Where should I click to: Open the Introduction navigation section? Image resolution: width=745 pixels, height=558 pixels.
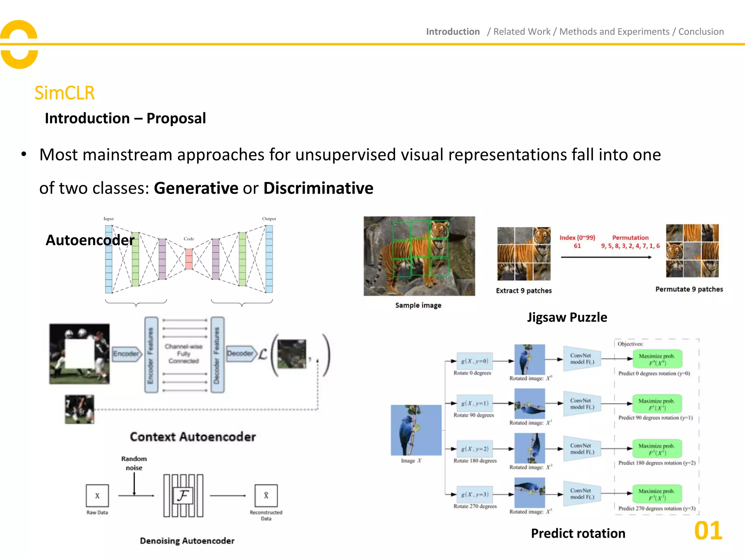click(x=453, y=32)
